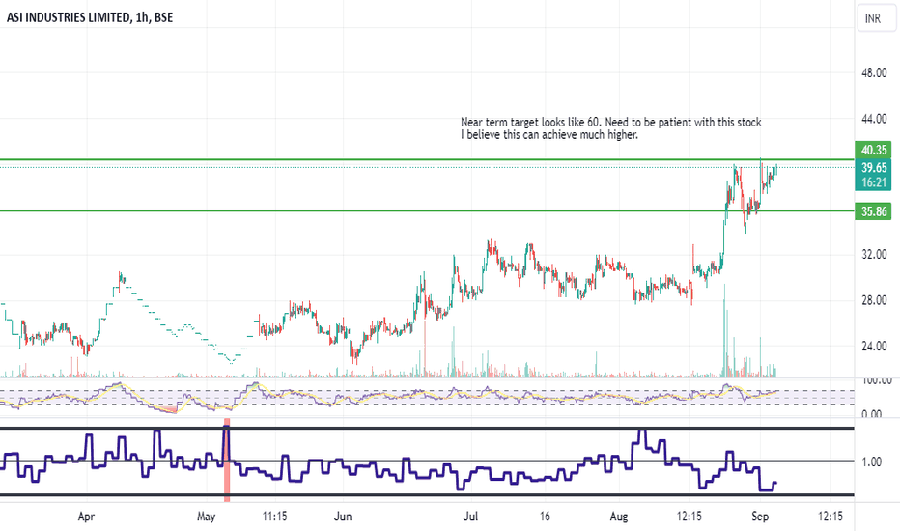Click the 16 date label on time axis
Viewport: 900px width, 531px height.
(545, 517)
